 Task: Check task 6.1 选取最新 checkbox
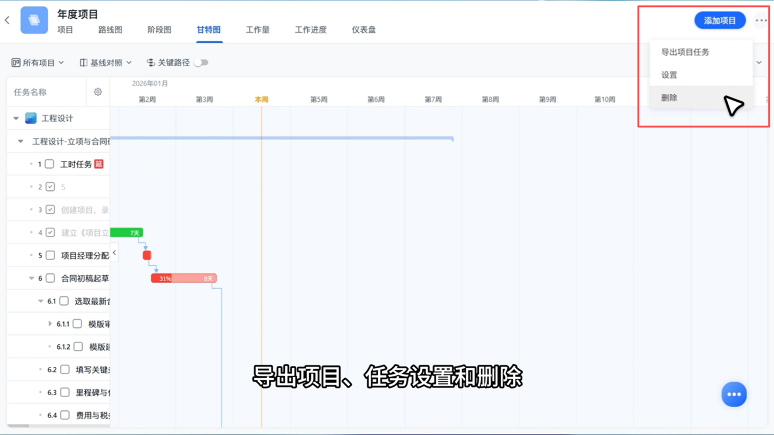(x=64, y=301)
